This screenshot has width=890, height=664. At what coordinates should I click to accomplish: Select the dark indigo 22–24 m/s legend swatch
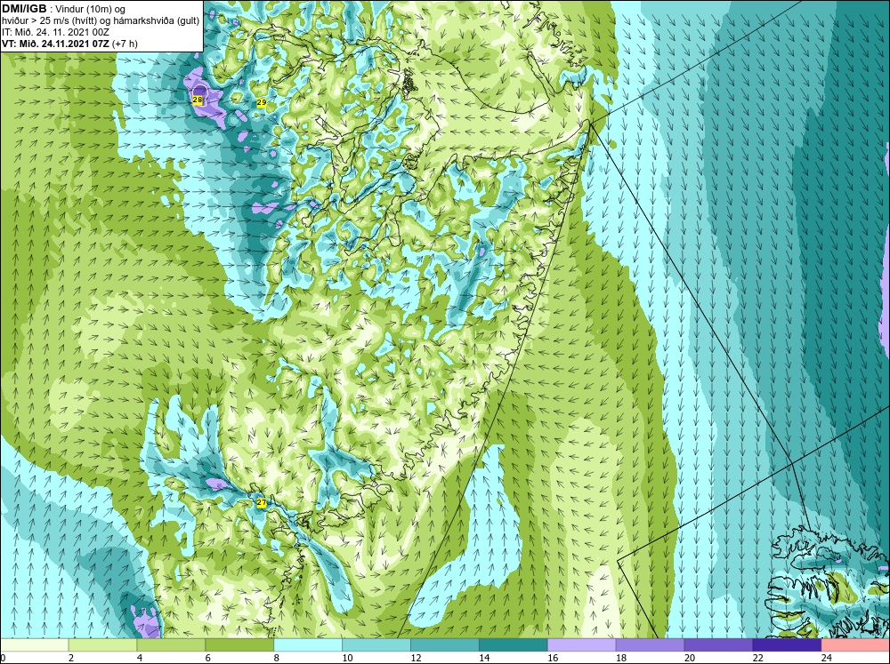click(x=787, y=644)
